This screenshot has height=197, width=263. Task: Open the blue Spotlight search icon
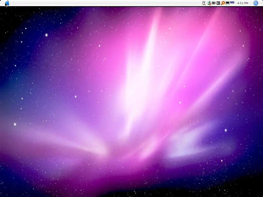click(256, 3)
